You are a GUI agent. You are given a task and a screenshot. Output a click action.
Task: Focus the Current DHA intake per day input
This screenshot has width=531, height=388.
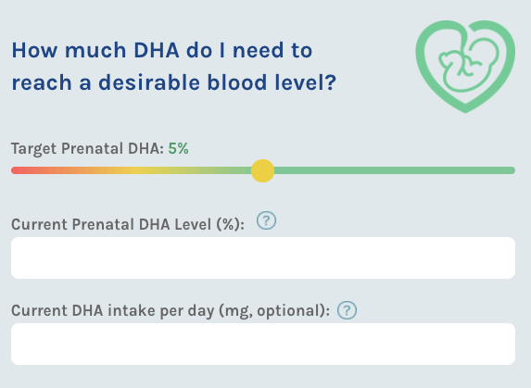263,344
